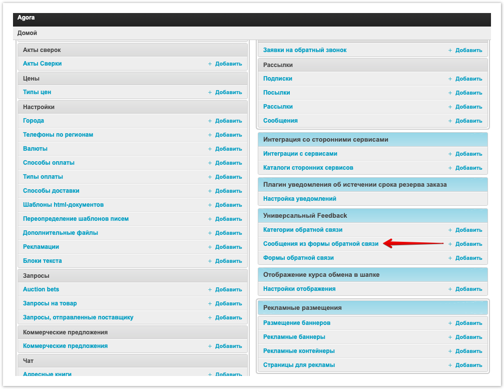Click plus icon beside Запросы на товар
Viewport: 504px width, 389px height.
(210, 303)
